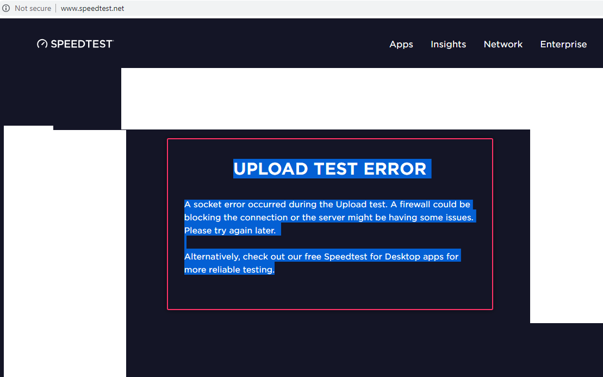Click the "Please try again later." text
The width and height of the screenshot is (603, 377).
coord(230,231)
